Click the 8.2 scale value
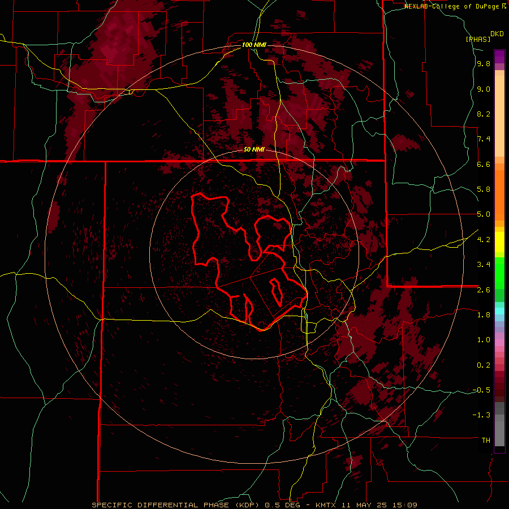 (x=484, y=114)
